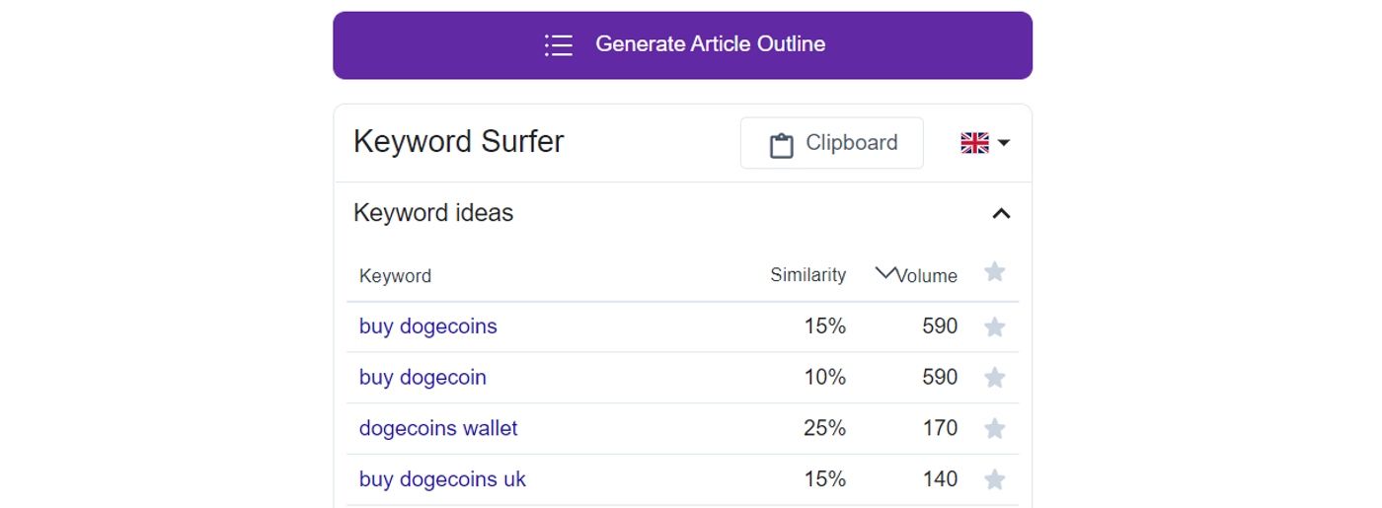This screenshot has height=508, width=1382.
Task: Click the Similarity column header
Action: pyautogui.click(x=807, y=275)
